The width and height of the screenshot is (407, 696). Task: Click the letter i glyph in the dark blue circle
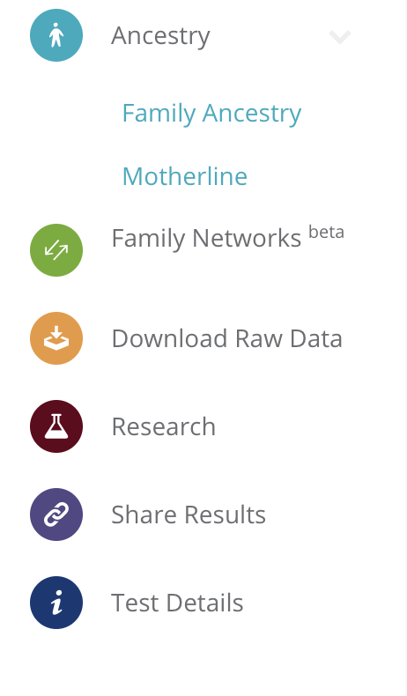click(x=56, y=603)
